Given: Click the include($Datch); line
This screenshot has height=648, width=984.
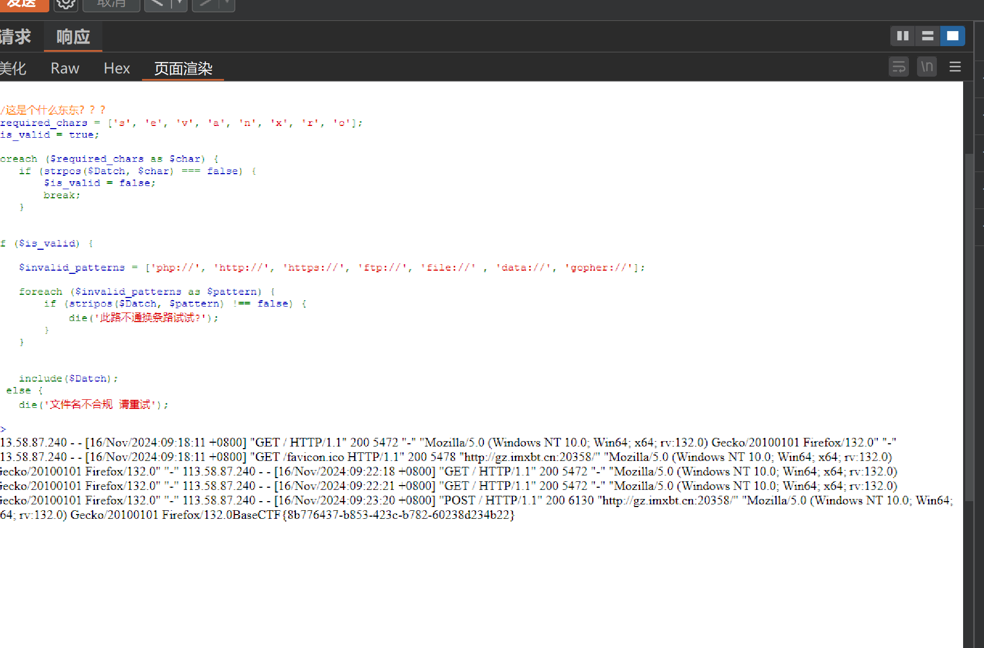Looking at the screenshot, I should [x=68, y=378].
